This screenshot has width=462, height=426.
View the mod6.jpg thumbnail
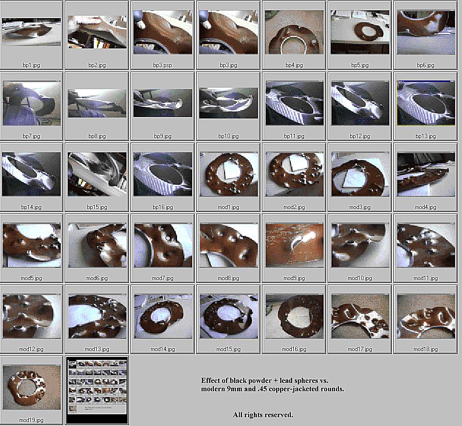coord(97,245)
